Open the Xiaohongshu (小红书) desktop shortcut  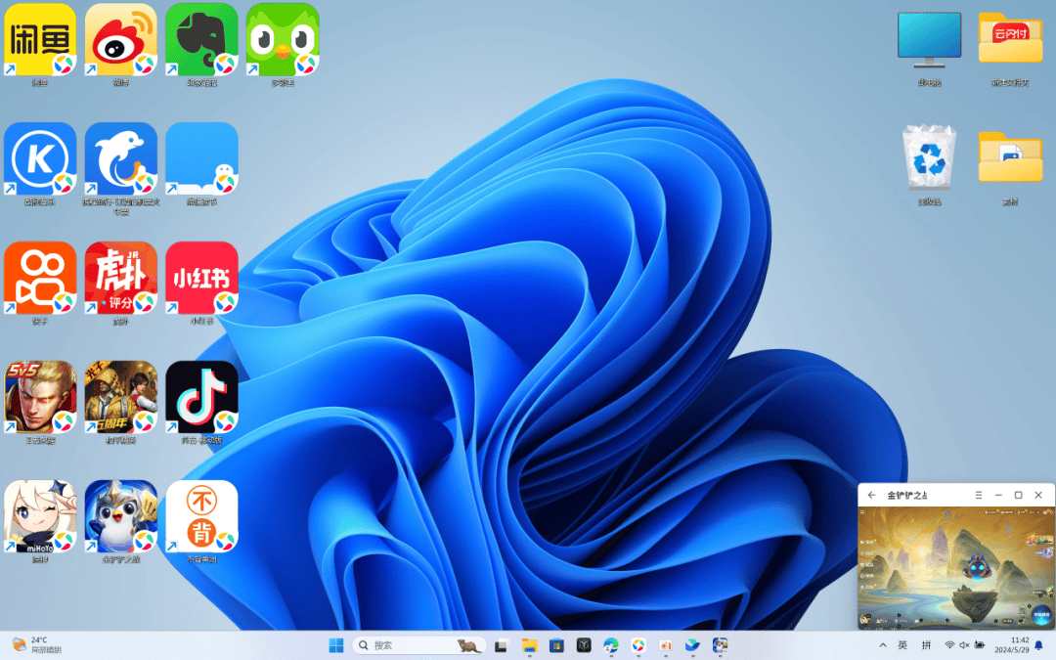click(x=201, y=278)
